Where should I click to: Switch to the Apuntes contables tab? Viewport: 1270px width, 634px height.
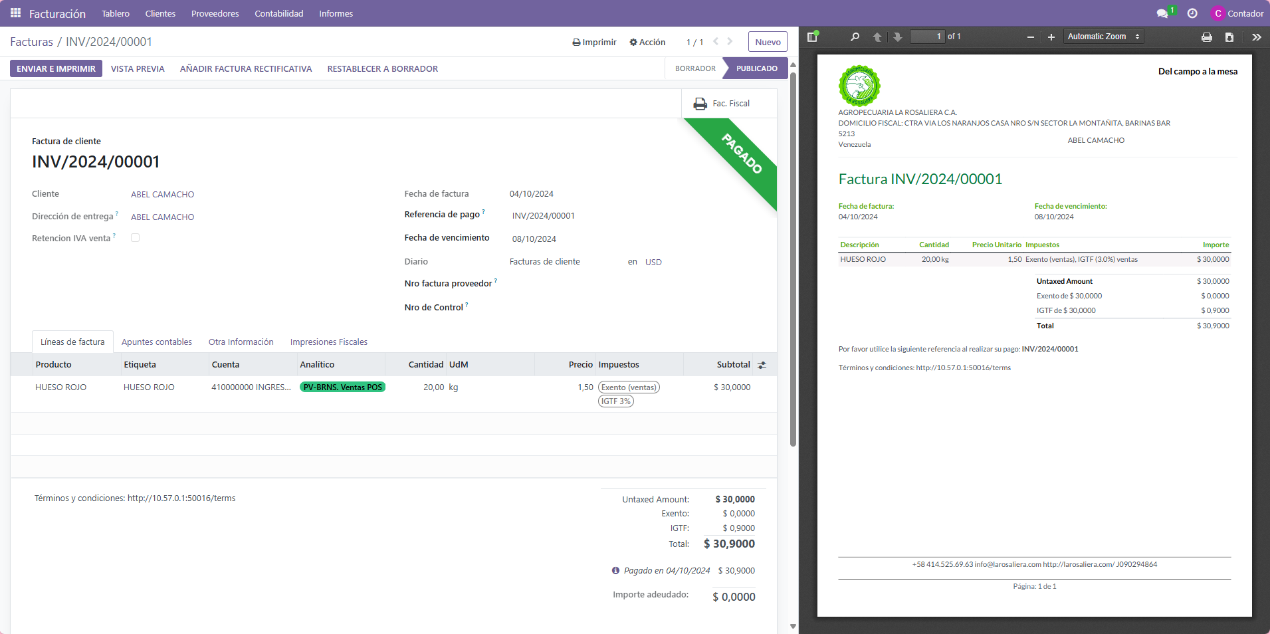(x=157, y=342)
